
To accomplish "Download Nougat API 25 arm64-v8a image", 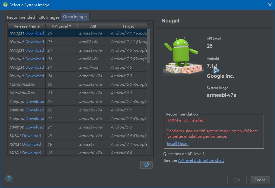I will [35, 42].
